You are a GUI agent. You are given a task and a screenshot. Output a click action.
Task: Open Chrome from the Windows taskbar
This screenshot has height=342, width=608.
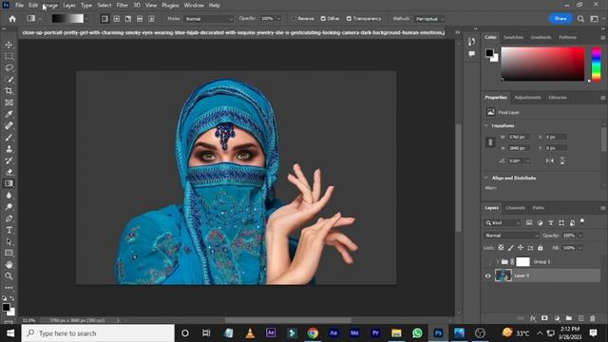pyautogui.click(x=313, y=333)
